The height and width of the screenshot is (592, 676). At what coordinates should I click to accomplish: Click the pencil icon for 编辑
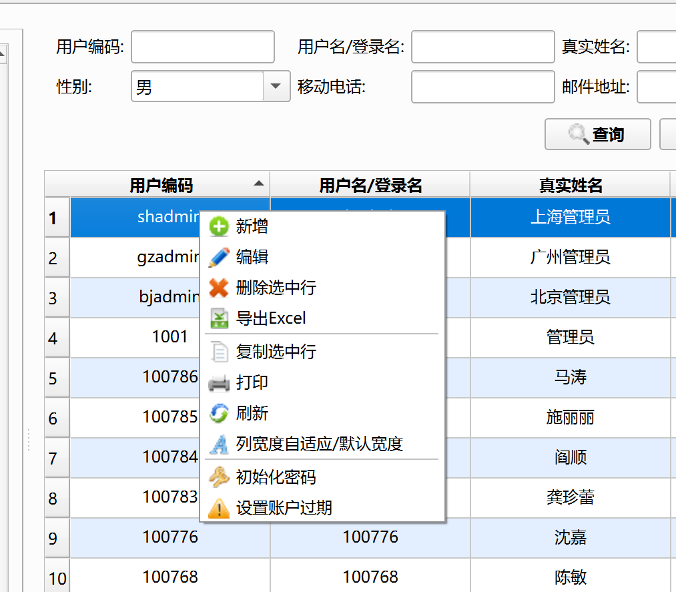click(x=219, y=257)
